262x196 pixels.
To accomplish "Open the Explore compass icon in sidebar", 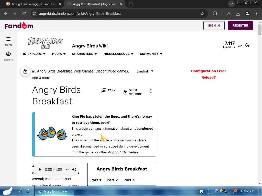I will 8,54.
